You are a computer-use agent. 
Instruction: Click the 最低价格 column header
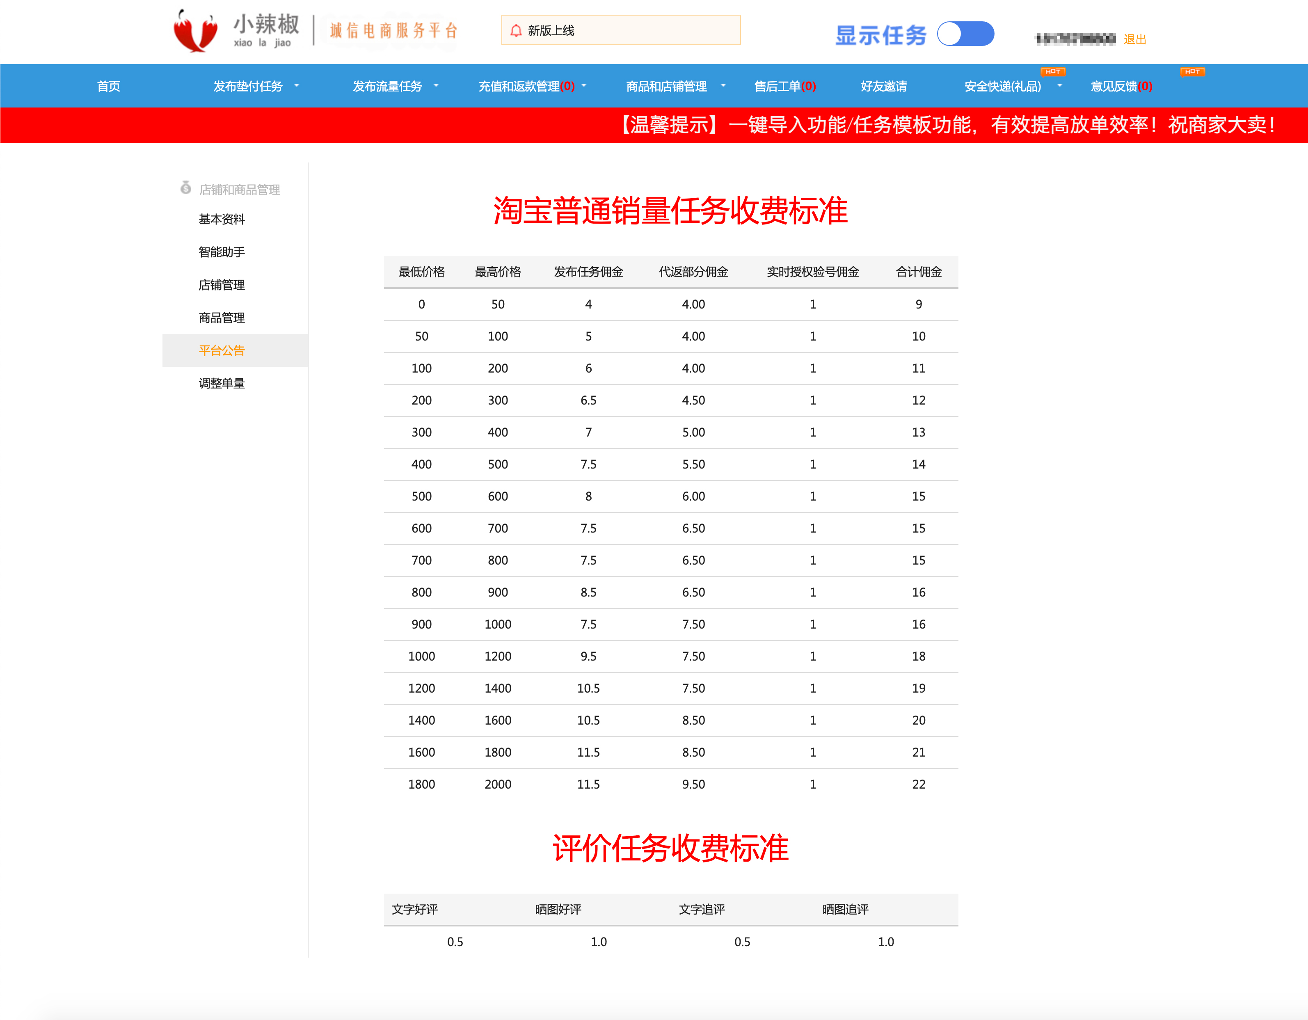(422, 272)
